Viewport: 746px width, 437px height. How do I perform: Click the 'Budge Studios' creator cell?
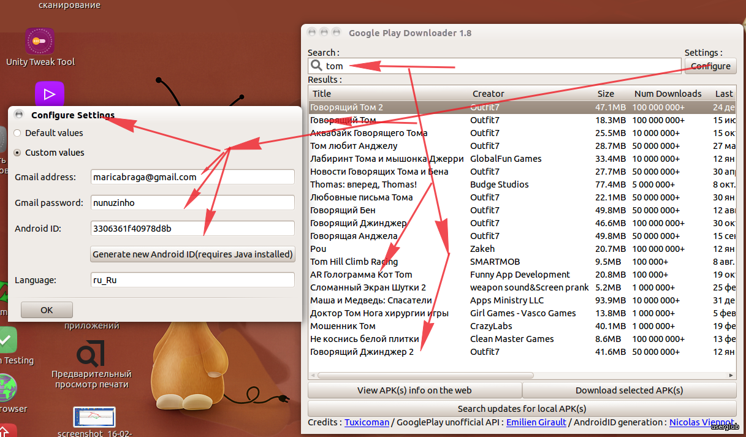[499, 184]
